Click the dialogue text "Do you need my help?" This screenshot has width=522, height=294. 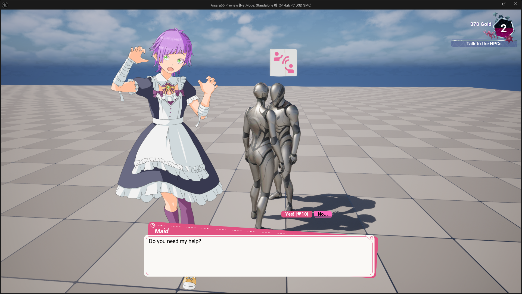175,241
